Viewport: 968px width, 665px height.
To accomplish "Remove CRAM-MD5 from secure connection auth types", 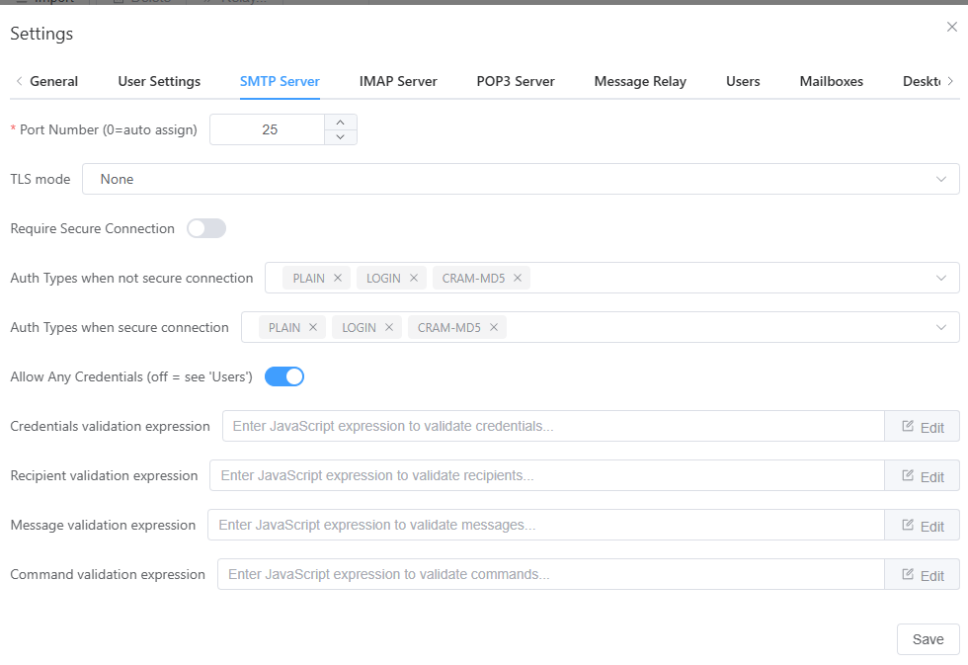I will 493,327.
